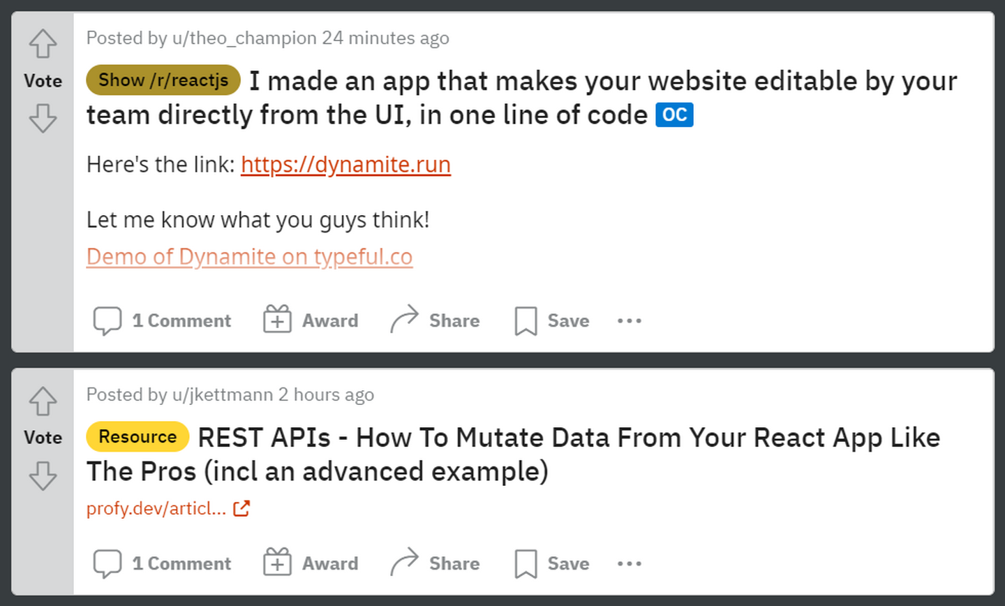
Task: Upvote the Dynamite app post
Action: click(x=43, y=44)
